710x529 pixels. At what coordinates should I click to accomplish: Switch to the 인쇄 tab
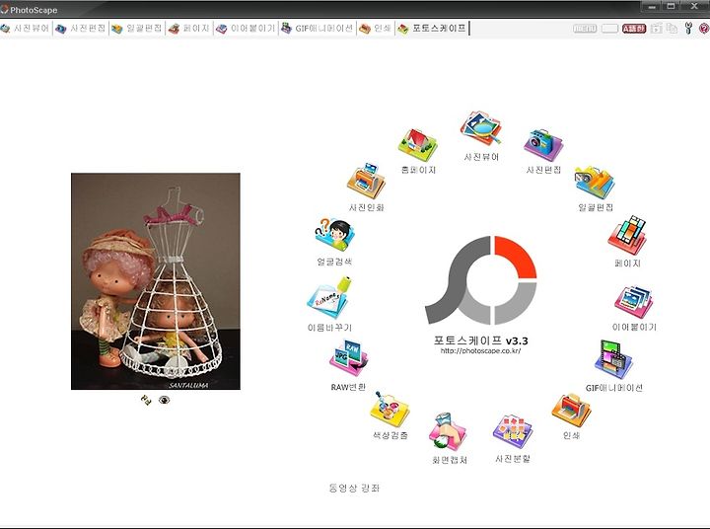(376, 29)
